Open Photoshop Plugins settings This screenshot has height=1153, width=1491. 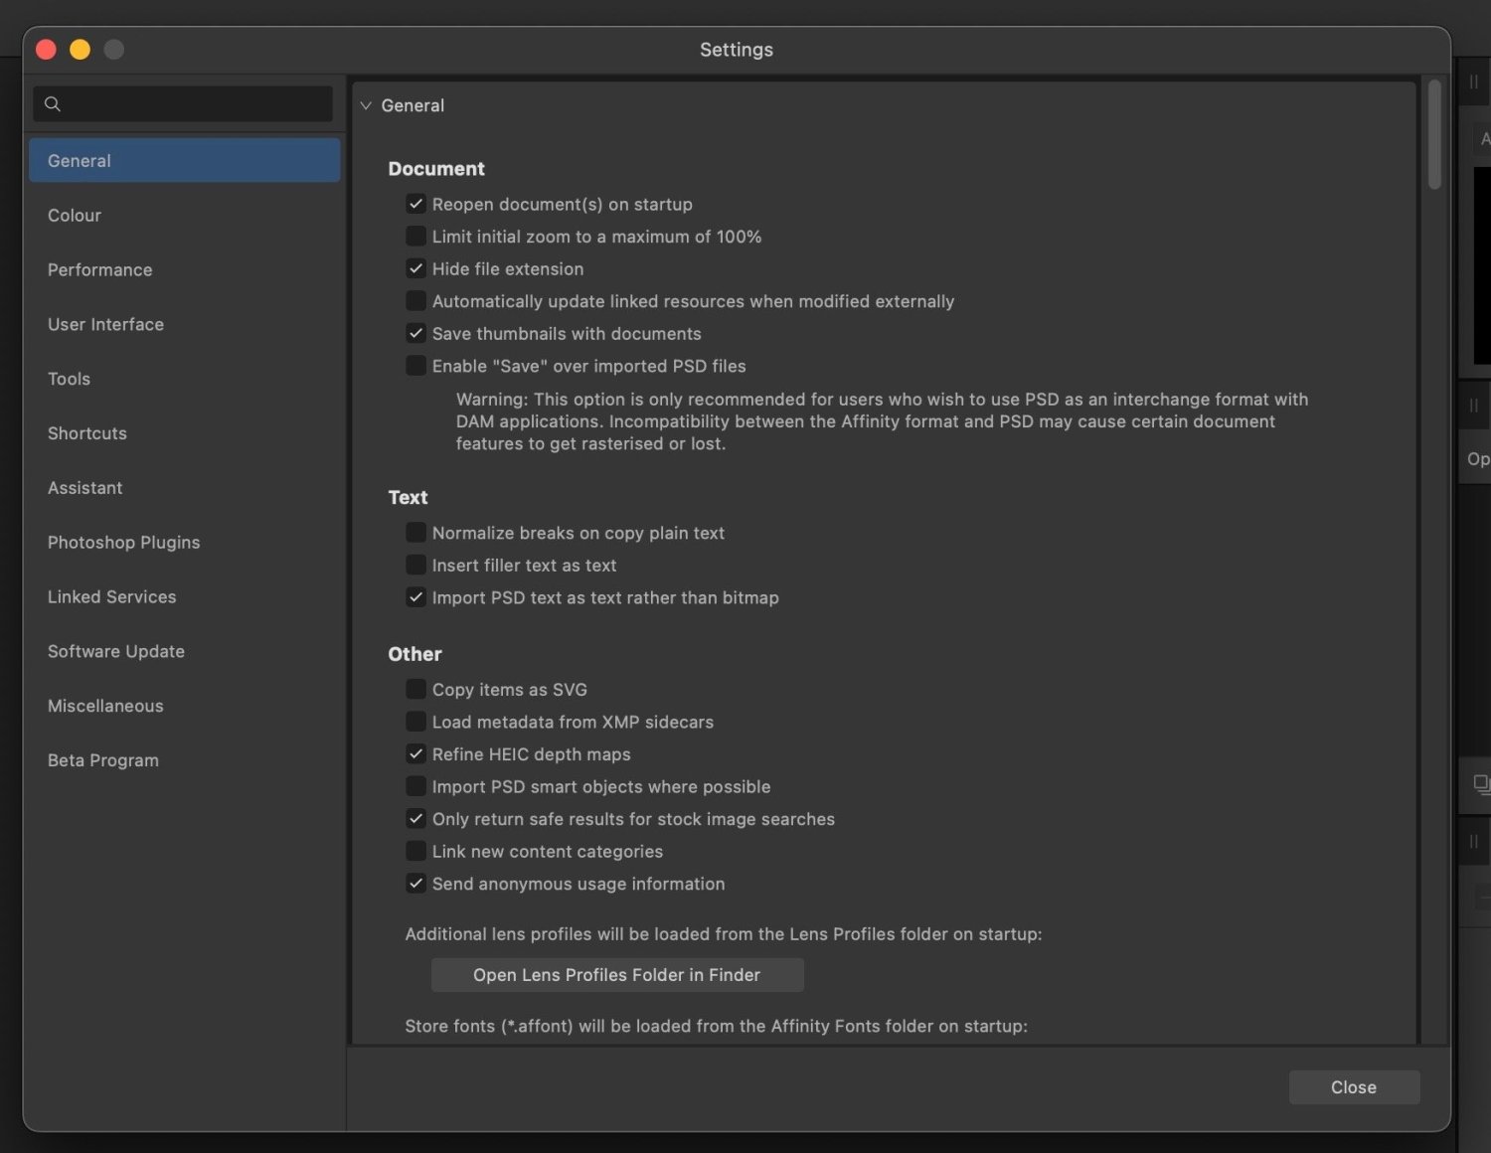pyautogui.click(x=123, y=542)
